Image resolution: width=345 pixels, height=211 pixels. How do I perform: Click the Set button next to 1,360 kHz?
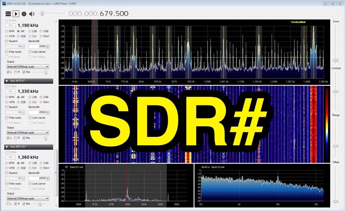(10, 157)
